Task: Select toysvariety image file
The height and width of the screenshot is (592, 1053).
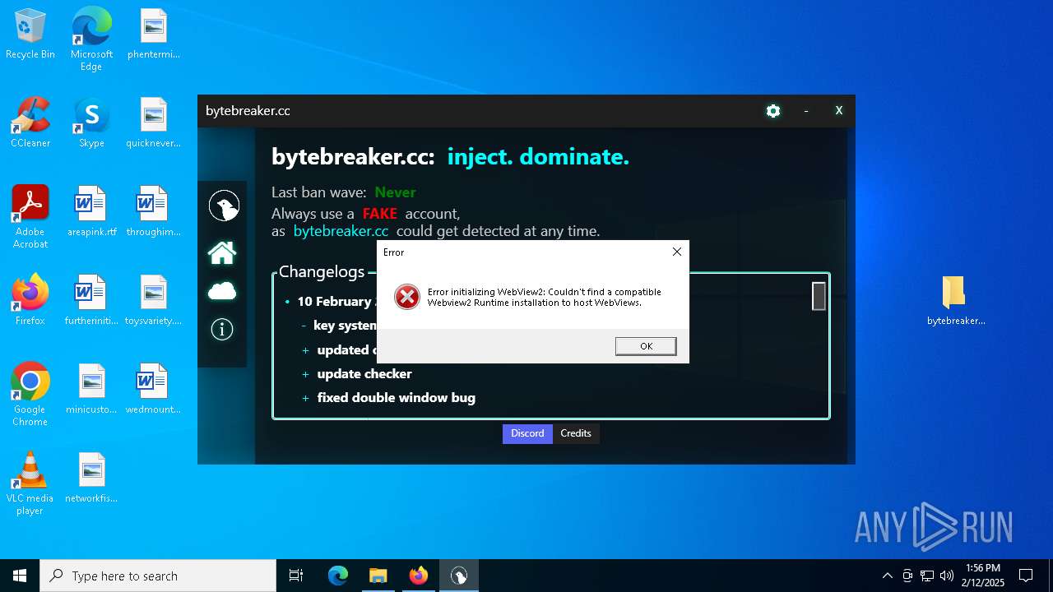Action: (x=154, y=300)
